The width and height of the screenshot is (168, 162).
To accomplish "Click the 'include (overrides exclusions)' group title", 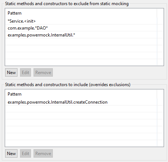I will (68, 85).
